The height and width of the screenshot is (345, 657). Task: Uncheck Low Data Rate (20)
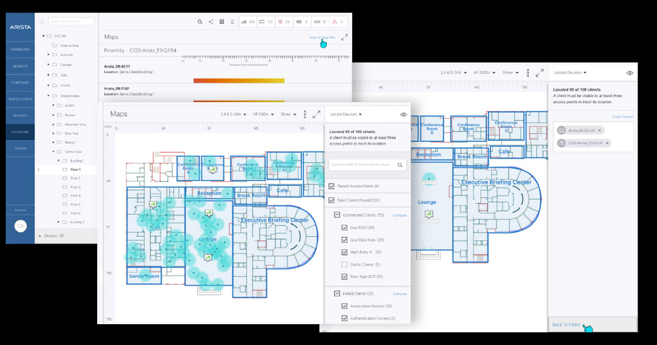tap(345, 240)
